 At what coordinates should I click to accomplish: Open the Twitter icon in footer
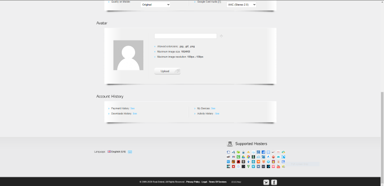click(x=266, y=182)
